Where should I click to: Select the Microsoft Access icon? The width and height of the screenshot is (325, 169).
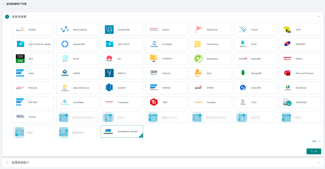point(287,73)
